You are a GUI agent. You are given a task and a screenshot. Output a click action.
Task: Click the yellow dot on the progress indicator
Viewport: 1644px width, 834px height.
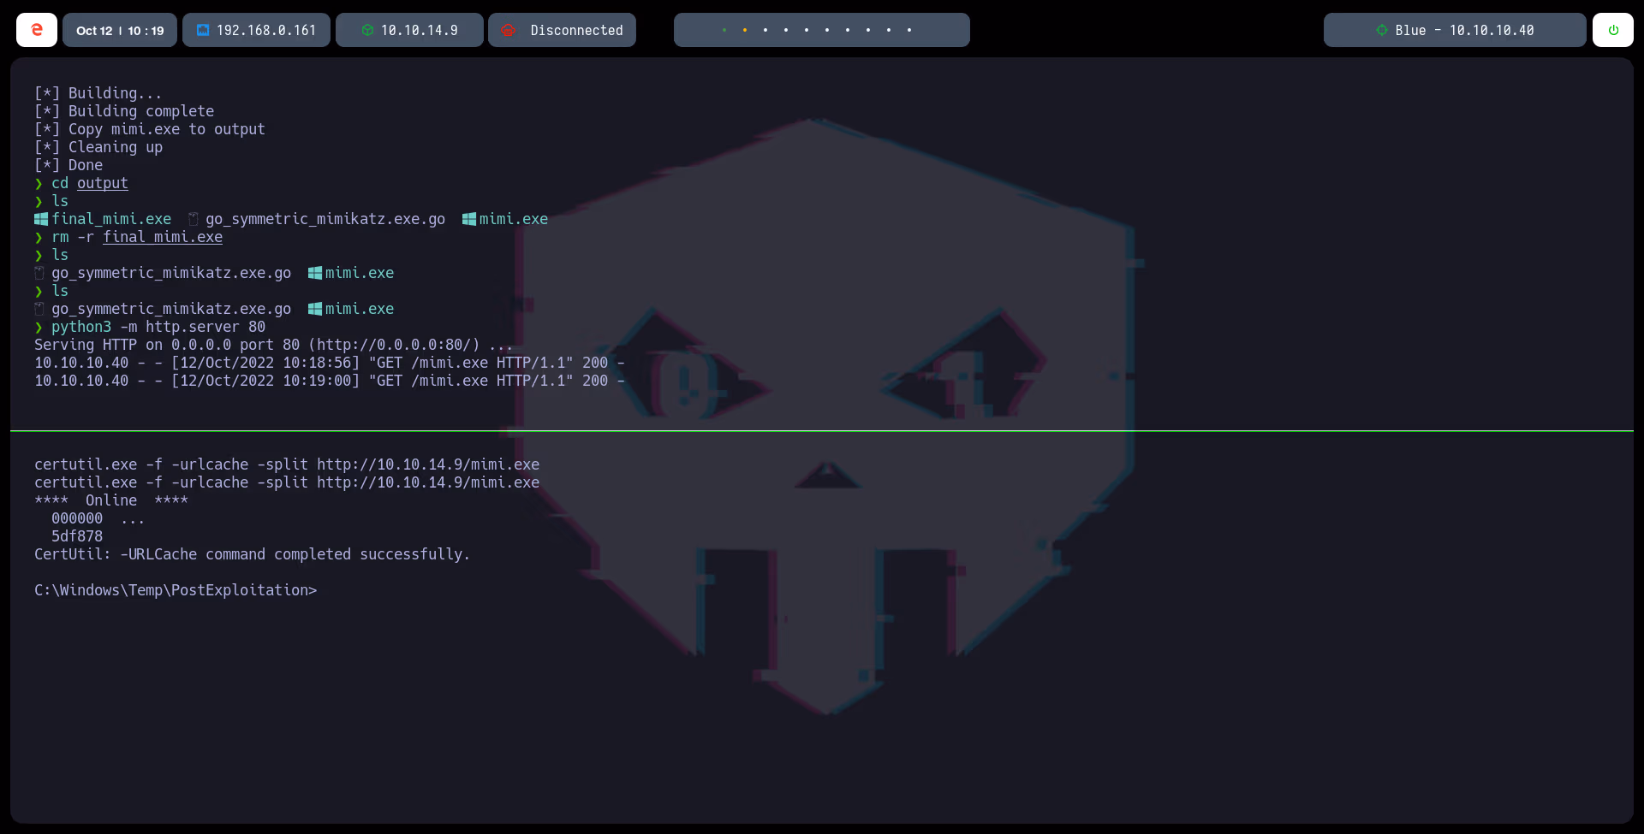(x=745, y=30)
